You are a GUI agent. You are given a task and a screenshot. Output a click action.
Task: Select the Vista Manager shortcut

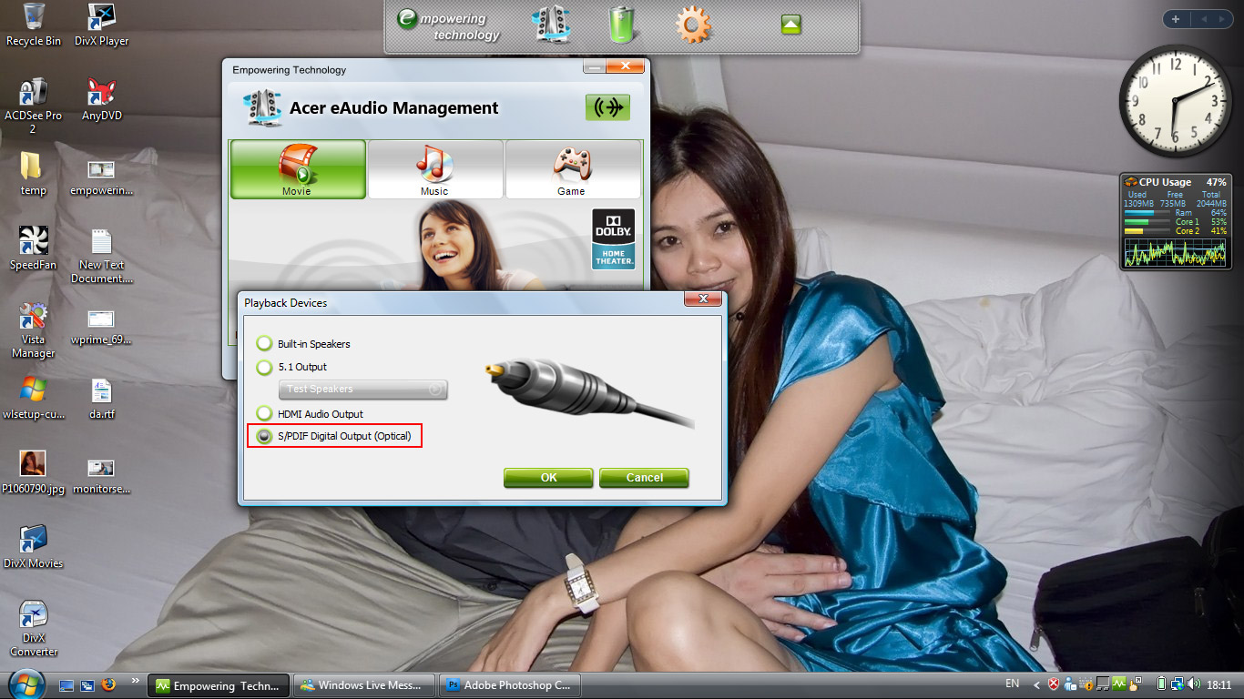point(34,330)
